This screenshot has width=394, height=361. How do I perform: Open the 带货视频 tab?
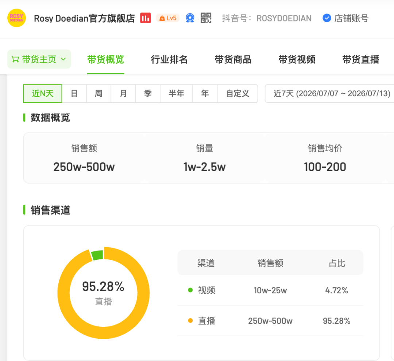[297, 60]
